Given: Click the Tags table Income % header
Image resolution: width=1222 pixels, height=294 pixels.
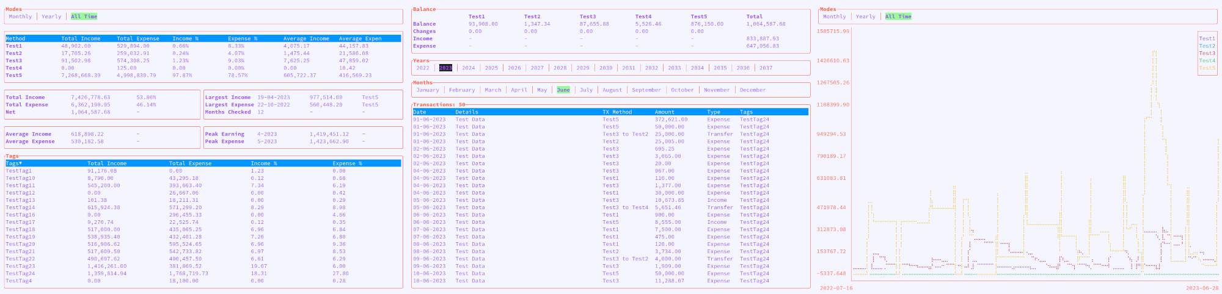Looking at the screenshot, I should click(x=264, y=163).
